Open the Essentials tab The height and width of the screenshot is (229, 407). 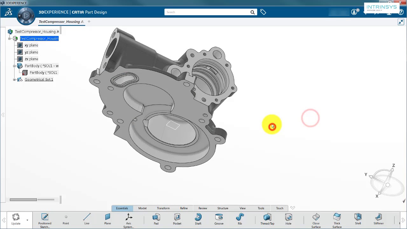point(122,208)
